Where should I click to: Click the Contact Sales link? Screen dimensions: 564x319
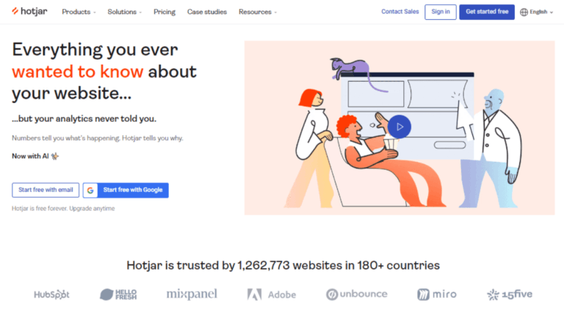[x=400, y=12]
